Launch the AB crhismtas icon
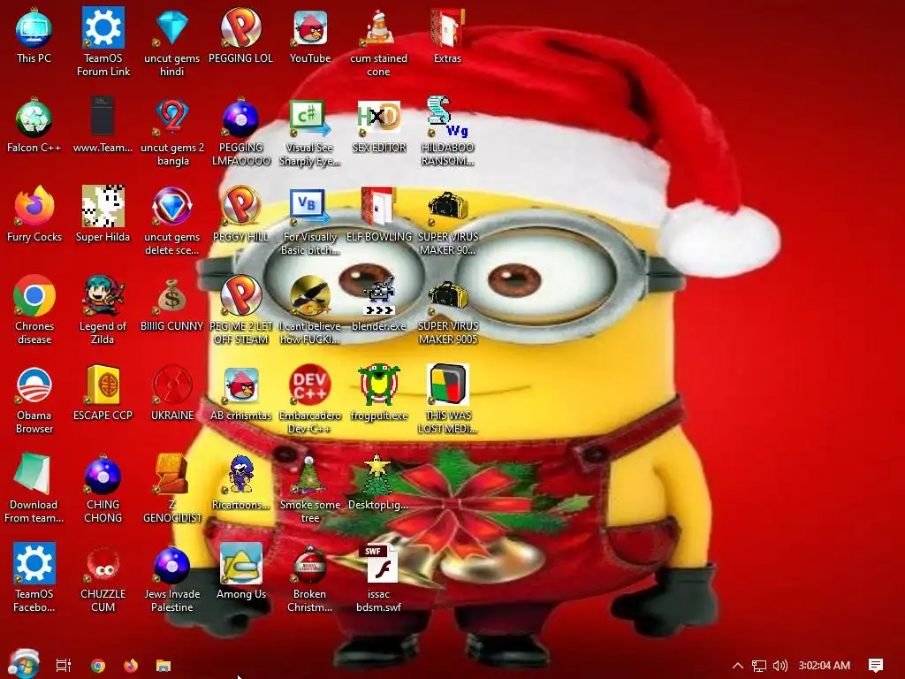Screen dimensions: 905x679 240,385
